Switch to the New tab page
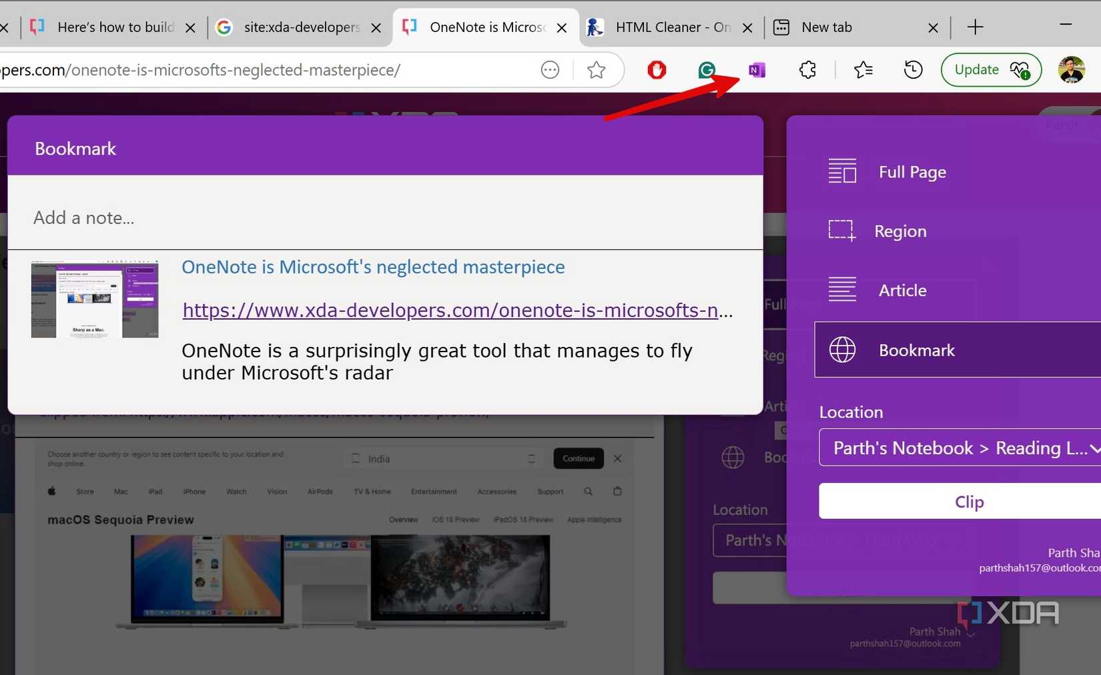Image resolution: width=1101 pixels, height=675 pixels. 827,27
